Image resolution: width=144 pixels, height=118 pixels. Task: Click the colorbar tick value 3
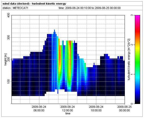click(132, 15)
